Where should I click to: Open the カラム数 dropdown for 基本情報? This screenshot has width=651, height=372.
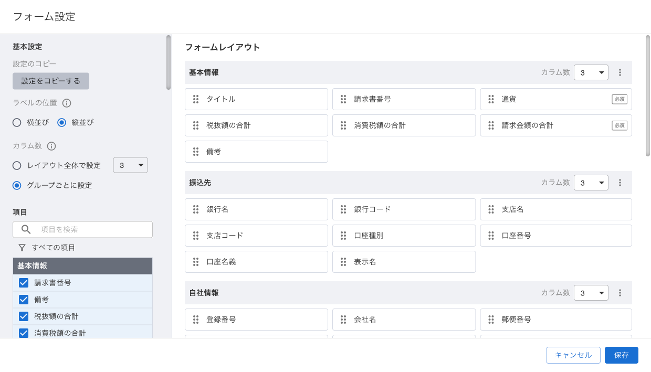tap(591, 72)
